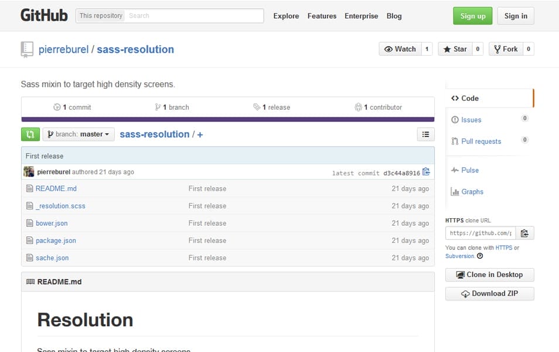
Task: Copy the latest commit hash d3c44a8916
Action: 426,171
